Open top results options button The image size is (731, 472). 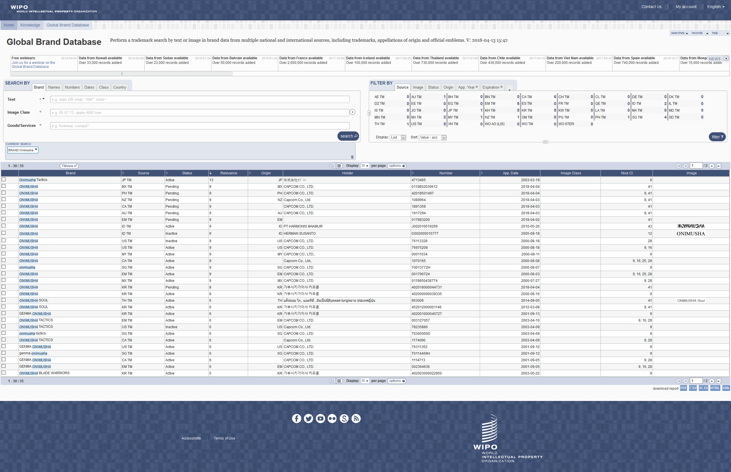(397, 166)
